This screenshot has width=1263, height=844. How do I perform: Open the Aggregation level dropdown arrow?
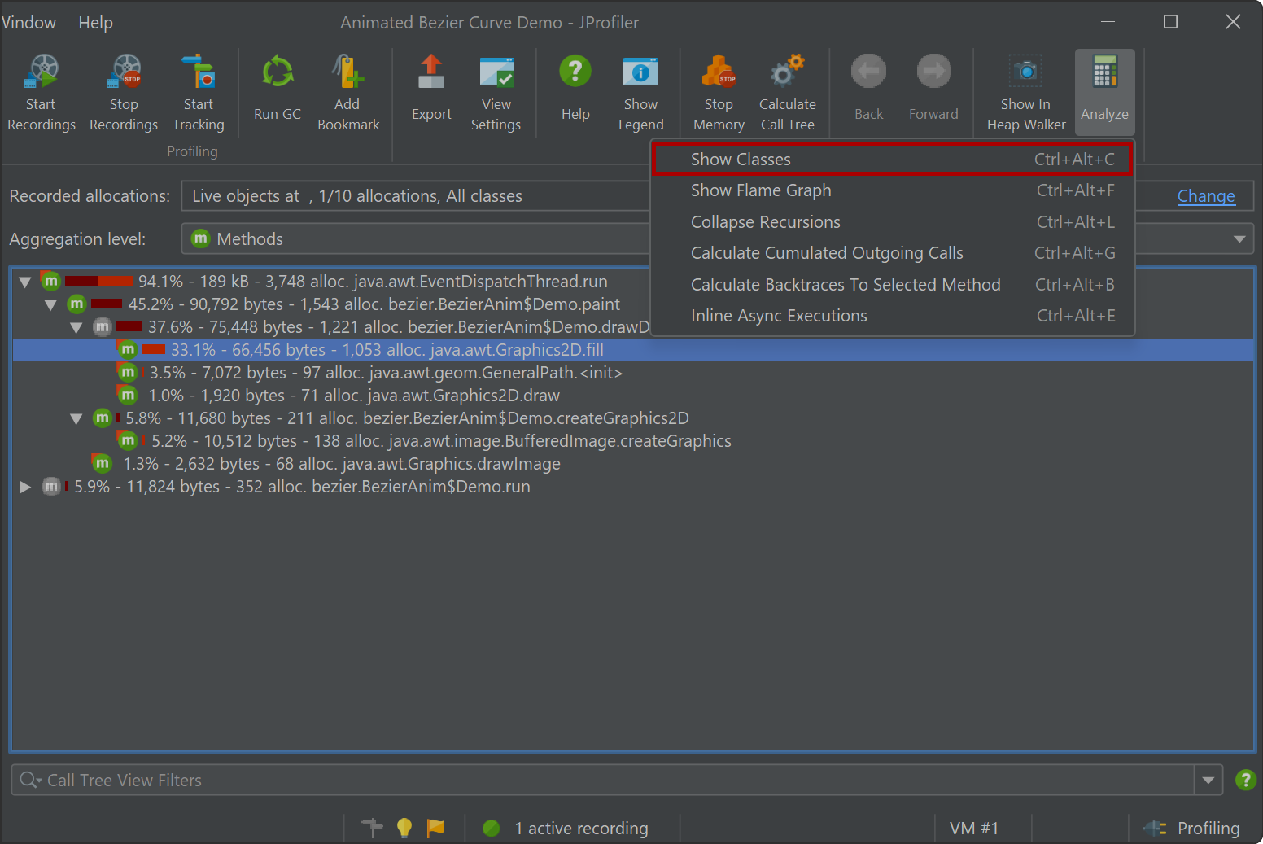(x=1239, y=238)
